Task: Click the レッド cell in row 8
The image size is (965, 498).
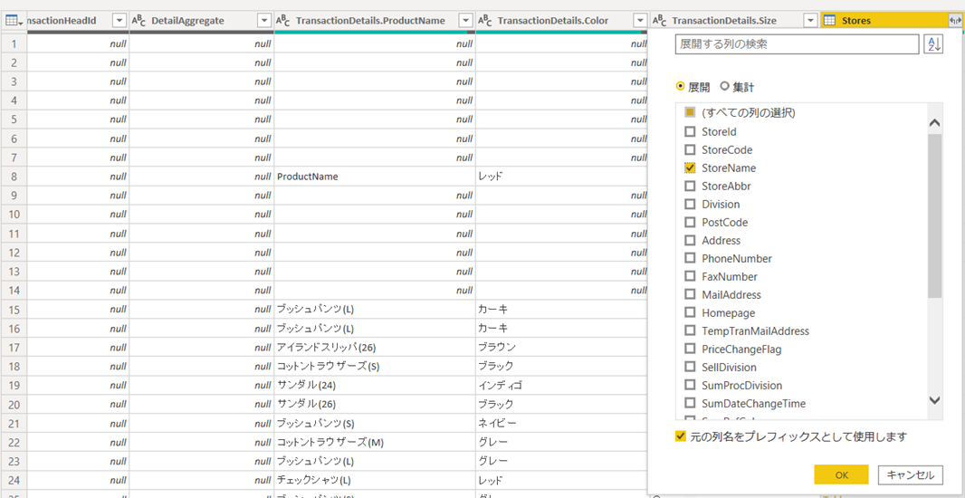Action: tap(562, 176)
